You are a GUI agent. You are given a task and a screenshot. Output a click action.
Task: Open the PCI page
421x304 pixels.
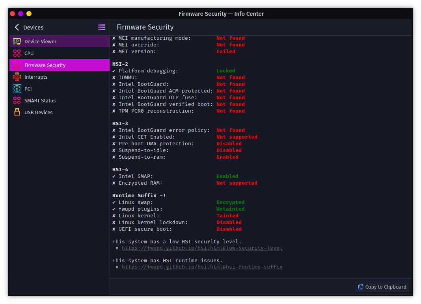[x=60, y=89]
